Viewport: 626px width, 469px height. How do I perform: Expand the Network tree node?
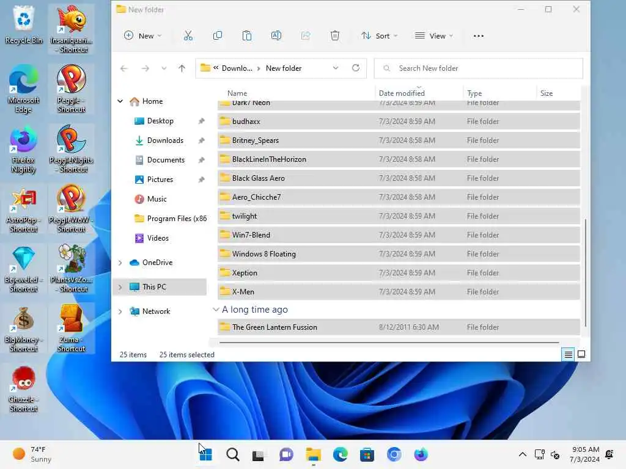[x=120, y=311]
